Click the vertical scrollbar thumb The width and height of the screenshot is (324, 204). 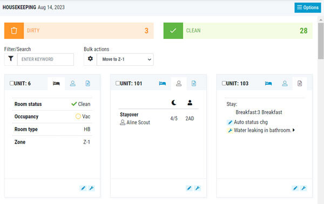pos(321,41)
